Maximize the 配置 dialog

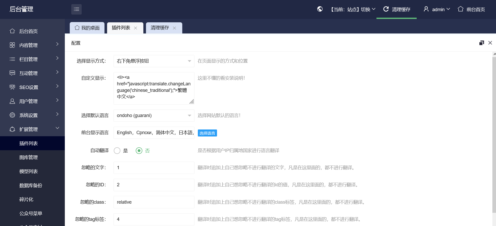coord(482,43)
